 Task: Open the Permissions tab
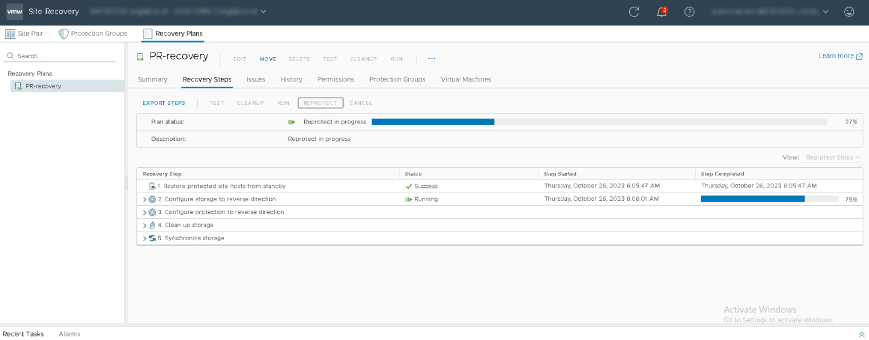pos(336,80)
